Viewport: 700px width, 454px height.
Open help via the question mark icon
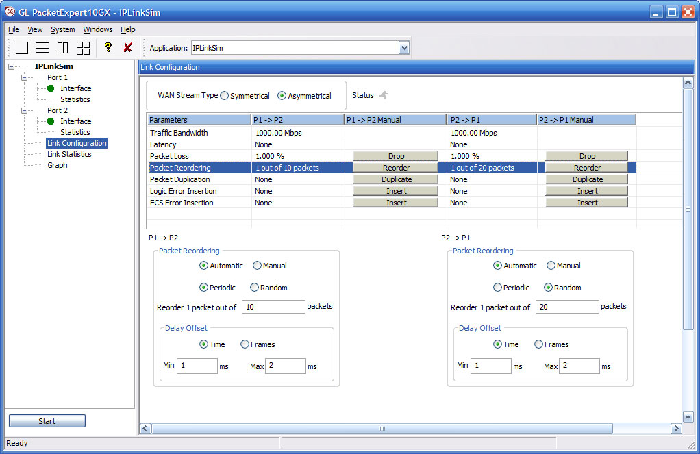point(108,47)
